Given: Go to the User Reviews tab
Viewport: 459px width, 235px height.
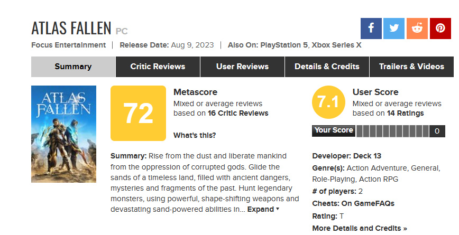Looking at the screenshot, I should [x=242, y=67].
